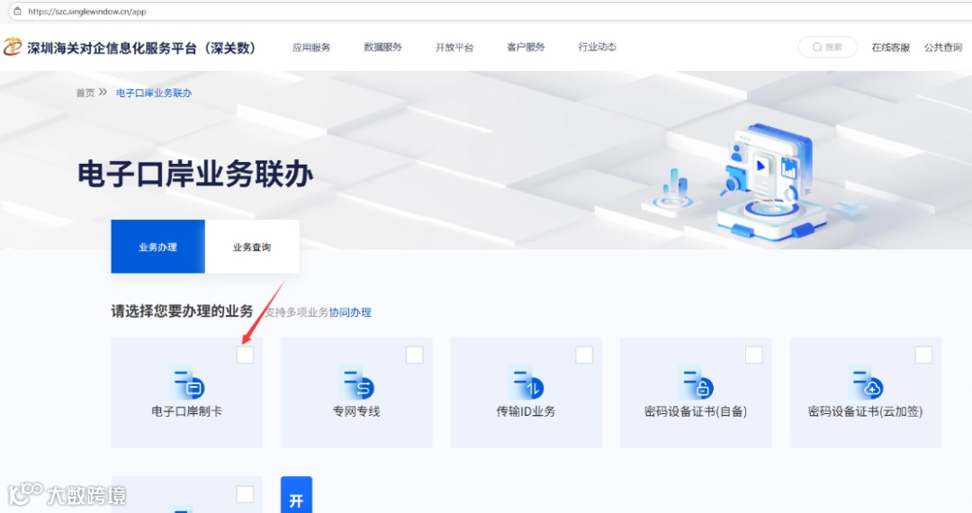972x513 pixels.
Task: Click the 密码设备证书(云加签) label
Action: [x=866, y=411]
